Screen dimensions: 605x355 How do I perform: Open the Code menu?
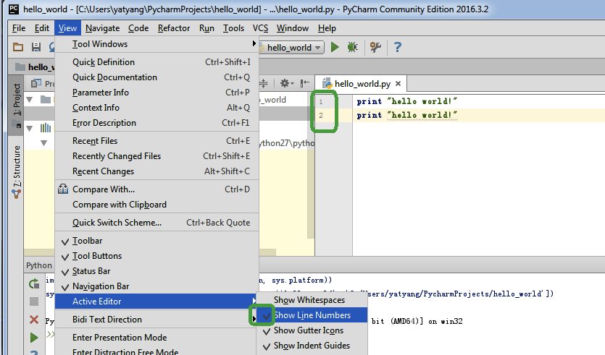click(138, 28)
